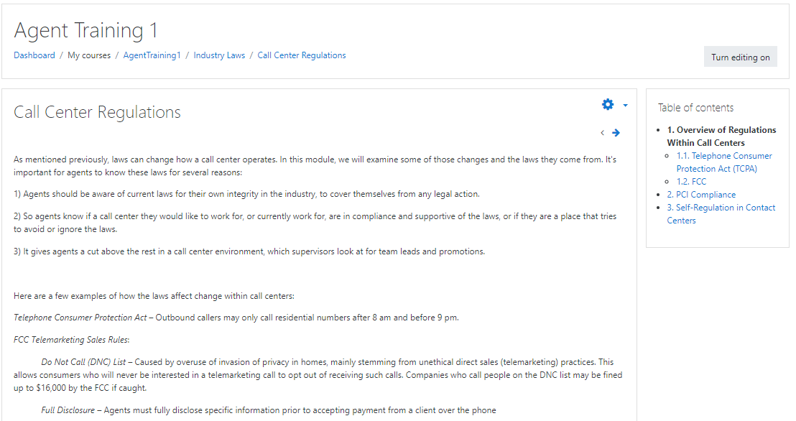Open the PCI Compliance chapter
This screenshot has height=421, width=796.
tap(701, 195)
